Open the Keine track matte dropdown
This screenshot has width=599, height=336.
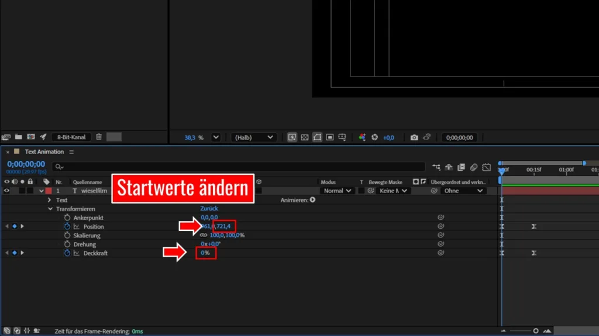(x=393, y=191)
